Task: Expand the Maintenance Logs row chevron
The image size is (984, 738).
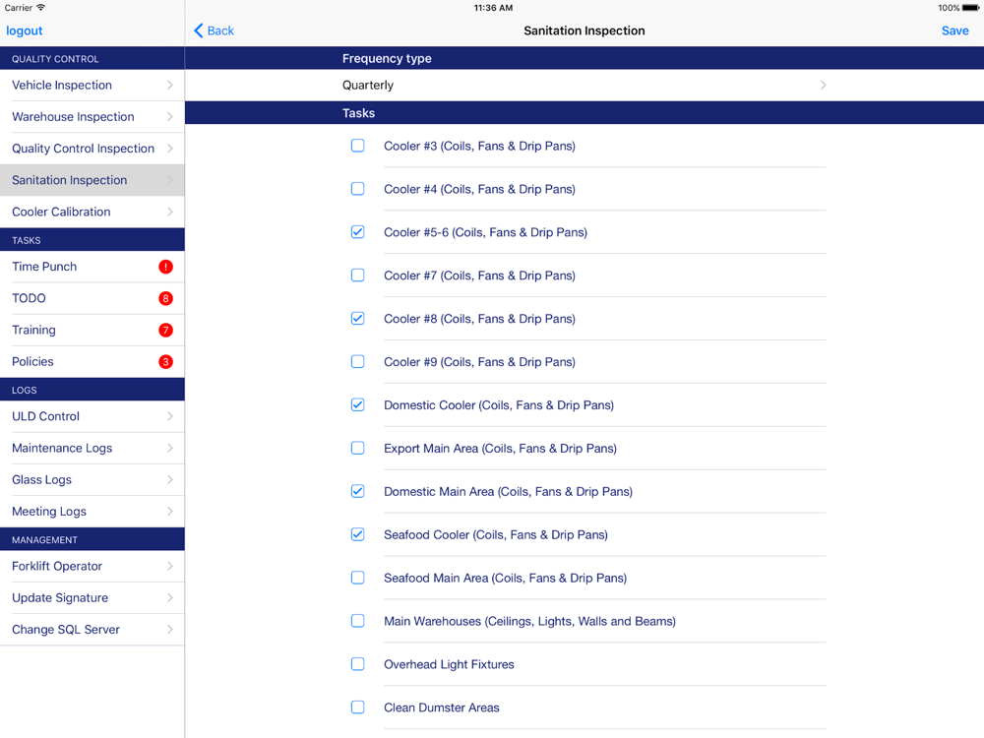Action: click(x=170, y=448)
